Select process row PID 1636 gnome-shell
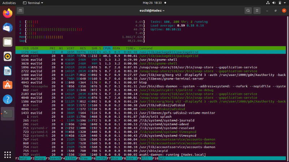The height and width of the screenshot is (162, 289). (x=151, y=60)
